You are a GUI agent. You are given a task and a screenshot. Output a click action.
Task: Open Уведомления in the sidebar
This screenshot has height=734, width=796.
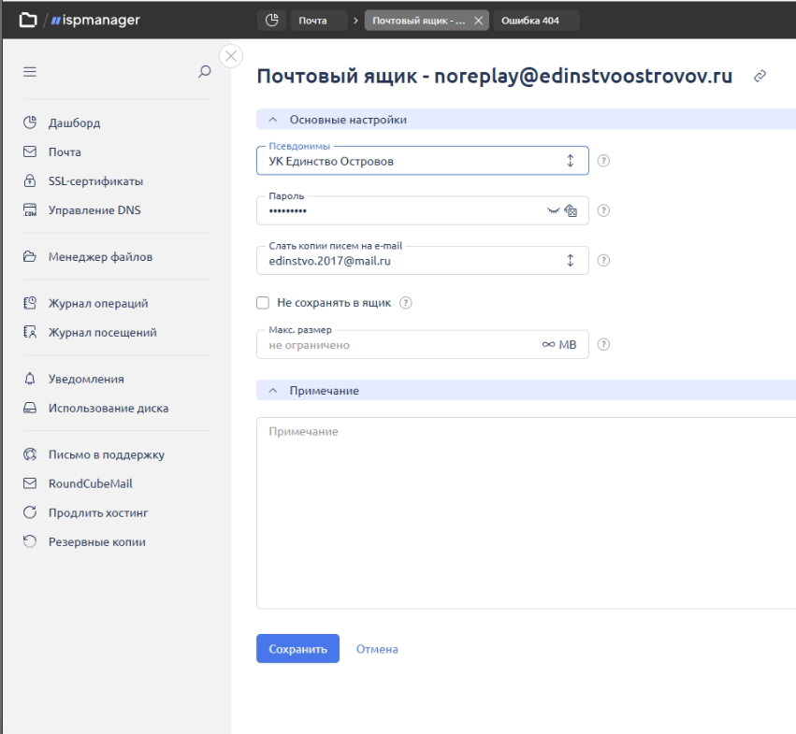coord(73,379)
